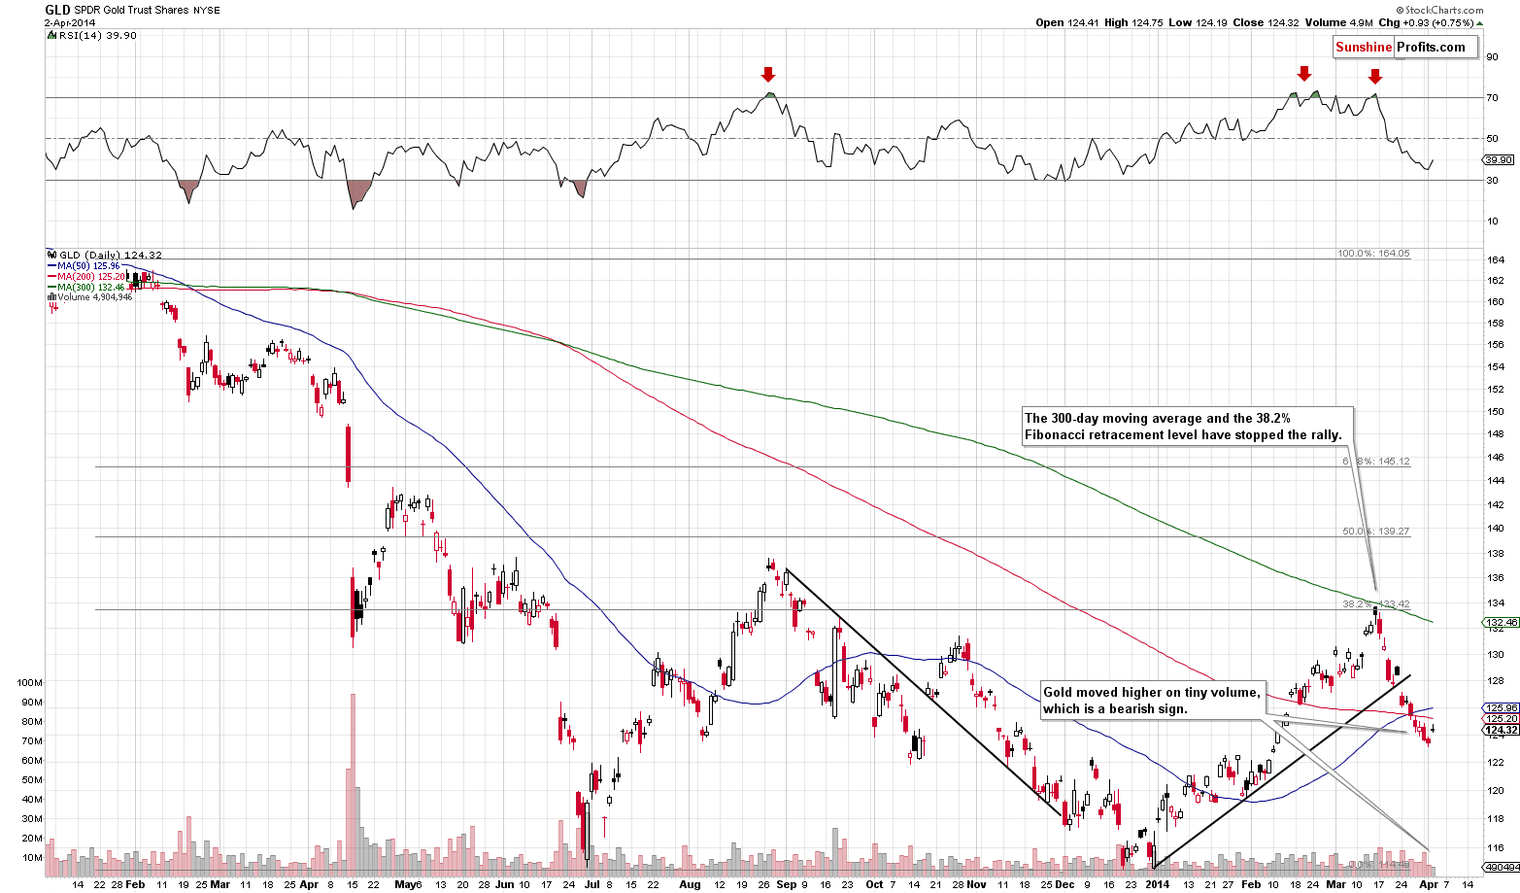Click the 'MA(50) 125.96' legend text
This screenshot has height=893, width=1520.
(x=89, y=265)
